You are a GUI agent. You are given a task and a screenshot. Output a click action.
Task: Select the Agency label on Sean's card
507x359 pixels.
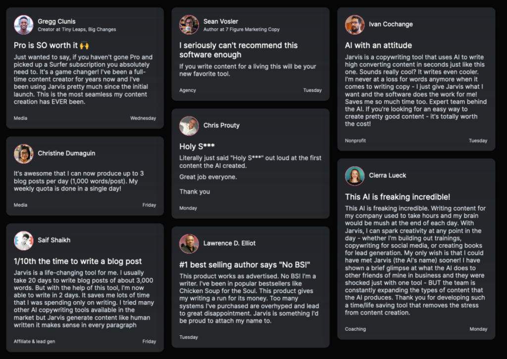(x=188, y=90)
